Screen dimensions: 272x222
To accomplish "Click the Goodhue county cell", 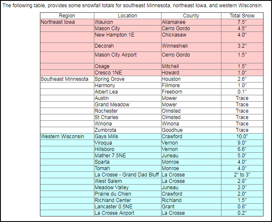I will (191, 130).
